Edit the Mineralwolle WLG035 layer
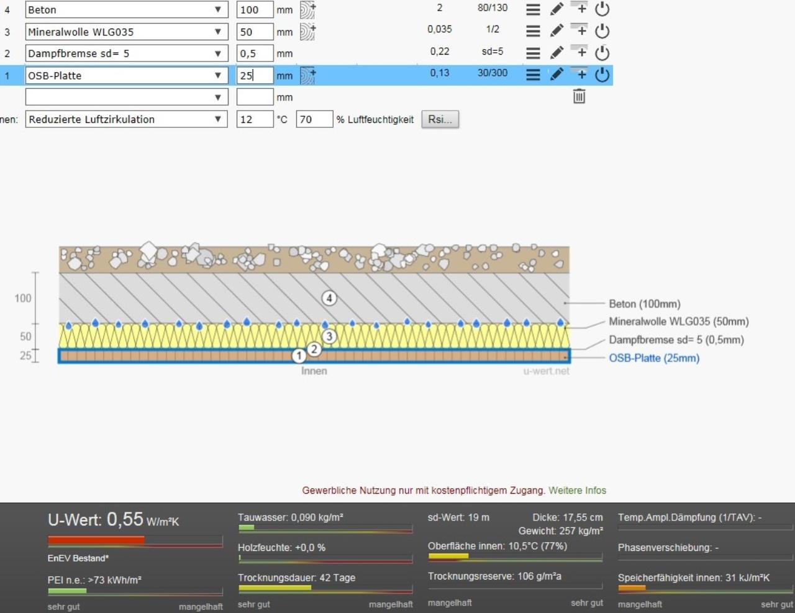 (x=557, y=30)
